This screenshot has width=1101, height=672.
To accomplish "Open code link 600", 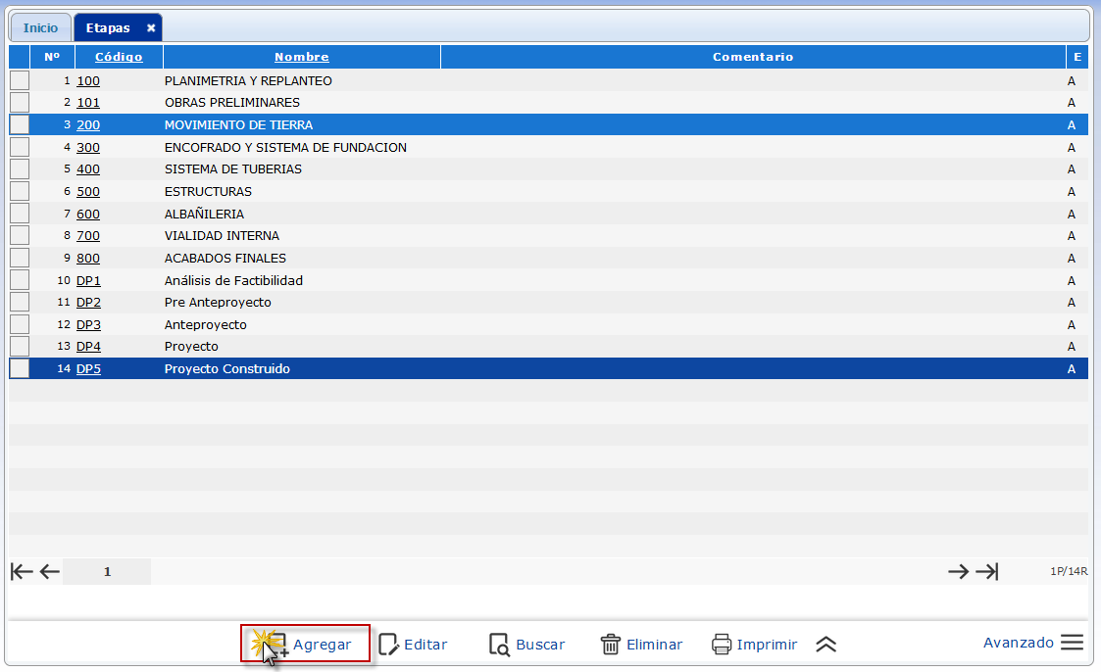I will point(88,214).
